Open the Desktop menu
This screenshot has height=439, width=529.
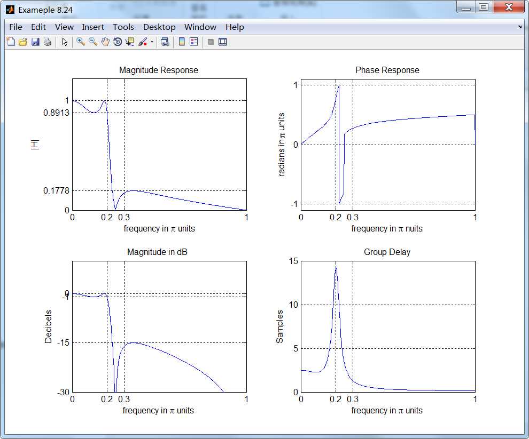tap(159, 27)
